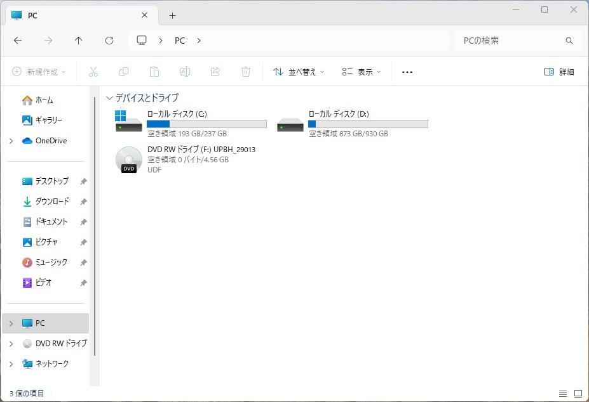The width and height of the screenshot is (589, 402).
Task: Switch to details list view icon
Action: [563, 393]
